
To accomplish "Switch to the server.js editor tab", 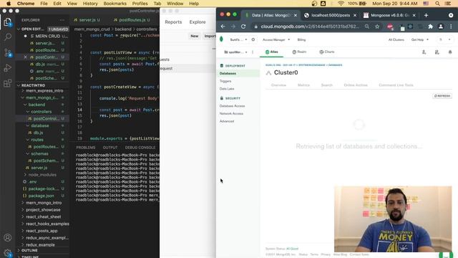I will (x=87, y=20).
